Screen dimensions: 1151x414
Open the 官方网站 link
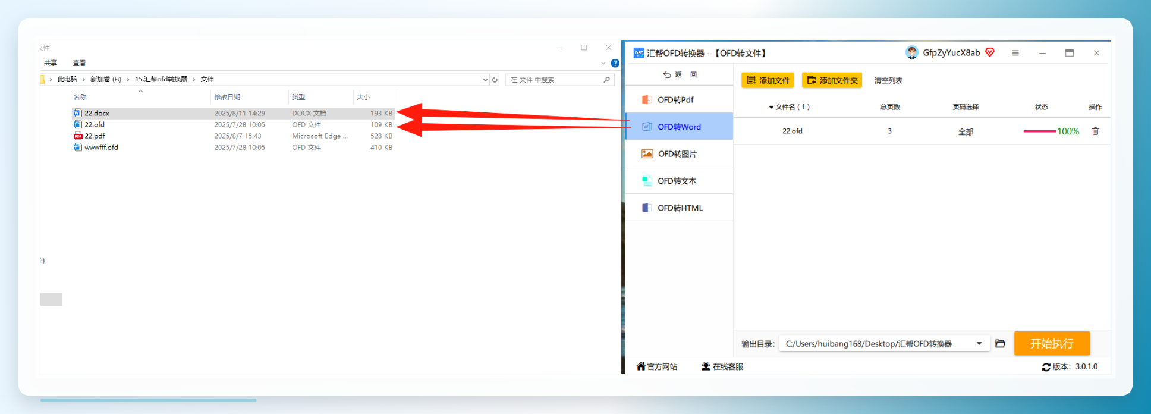click(656, 366)
